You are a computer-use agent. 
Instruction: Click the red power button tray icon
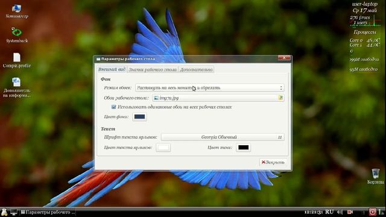click(372, 212)
